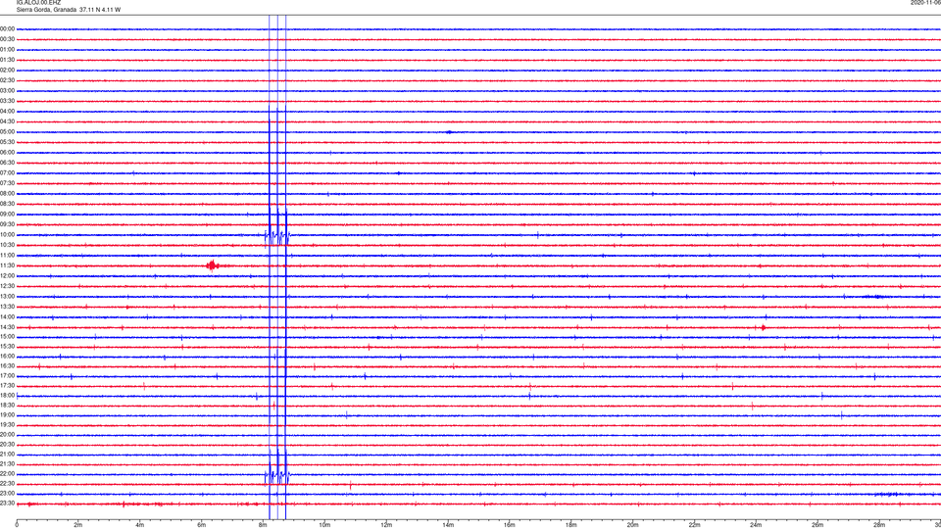Click the 24m tick label on time axis
Screen dimensions: 941x529
[x=756, y=525]
